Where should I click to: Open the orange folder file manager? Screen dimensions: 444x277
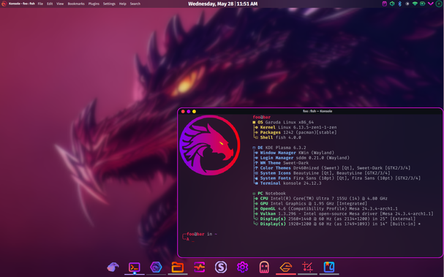(x=178, y=267)
